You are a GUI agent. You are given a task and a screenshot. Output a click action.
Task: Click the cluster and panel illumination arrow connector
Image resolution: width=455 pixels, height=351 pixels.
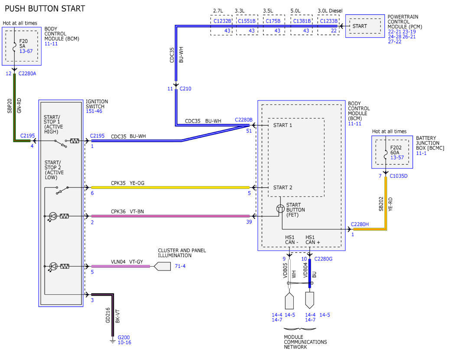click(x=162, y=266)
